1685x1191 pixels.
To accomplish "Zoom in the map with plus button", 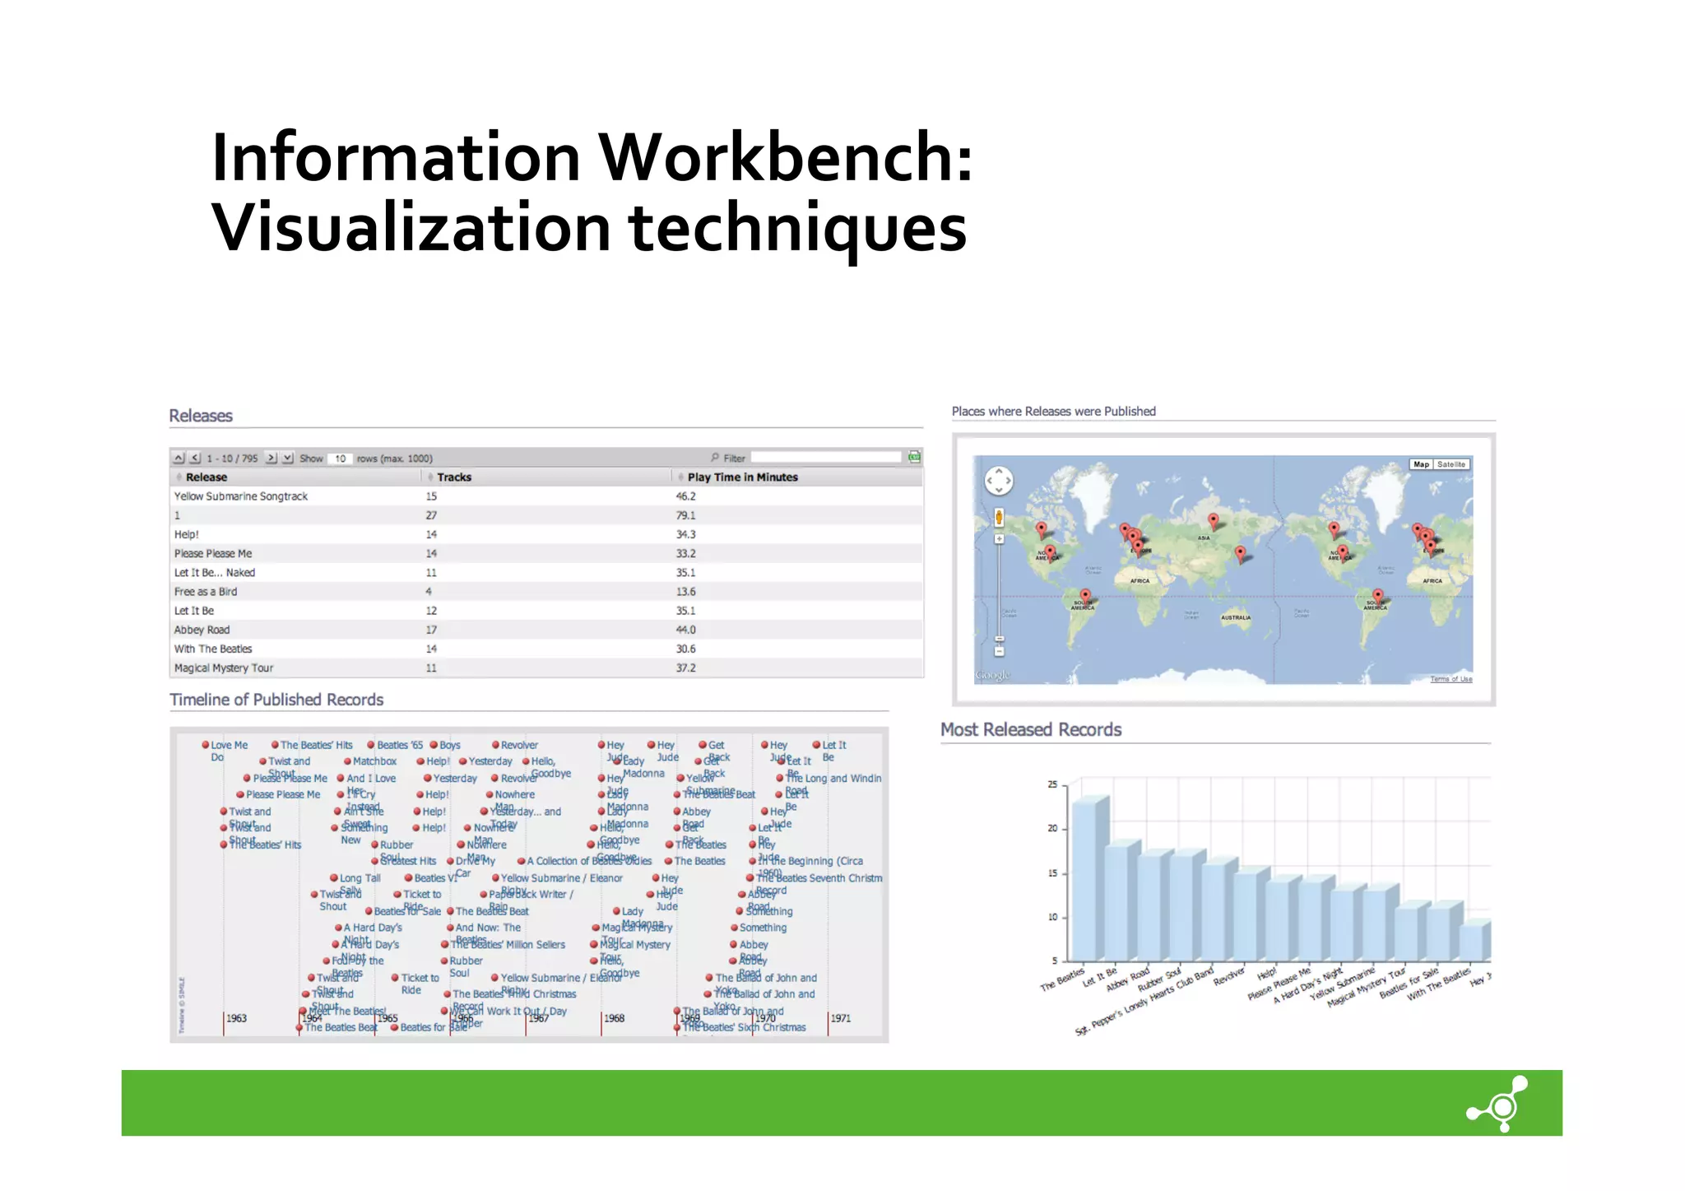I will (x=999, y=539).
